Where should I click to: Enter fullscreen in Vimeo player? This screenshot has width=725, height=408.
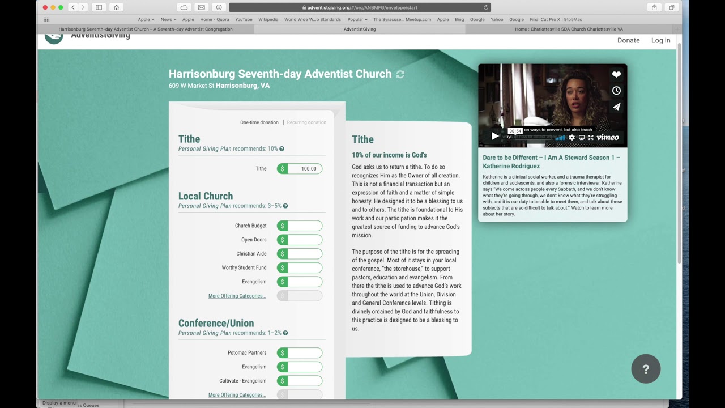pyautogui.click(x=590, y=138)
